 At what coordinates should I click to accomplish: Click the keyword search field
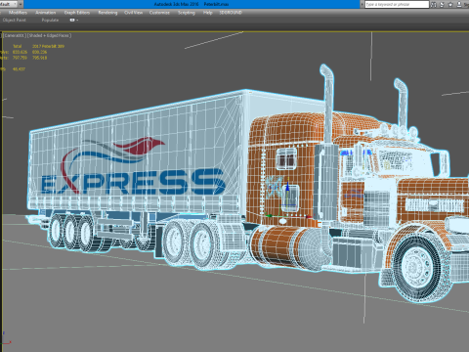coord(397,4)
